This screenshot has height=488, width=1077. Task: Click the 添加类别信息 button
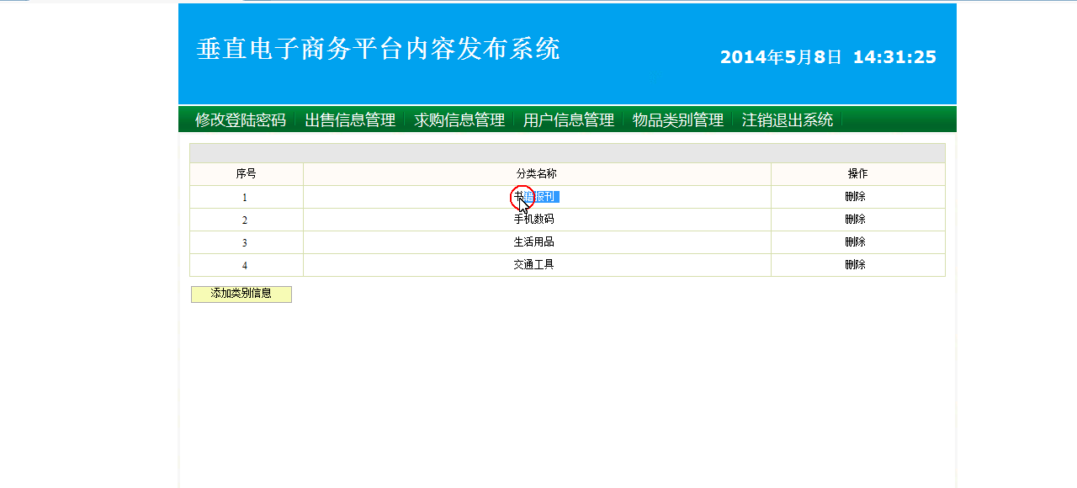pyautogui.click(x=241, y=294)
